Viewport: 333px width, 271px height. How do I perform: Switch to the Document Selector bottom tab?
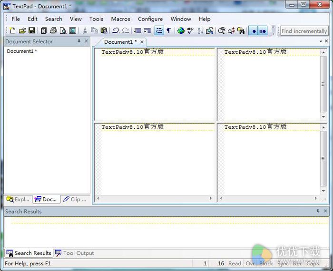coord(46,199)
